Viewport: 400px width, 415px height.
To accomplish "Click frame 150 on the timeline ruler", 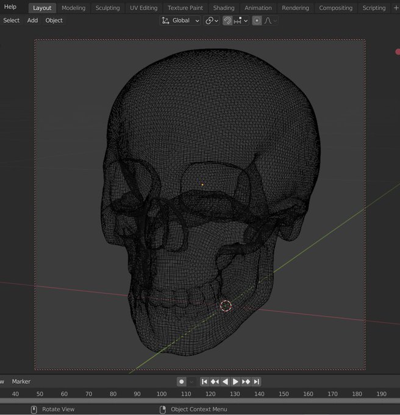I will point(284,394).
